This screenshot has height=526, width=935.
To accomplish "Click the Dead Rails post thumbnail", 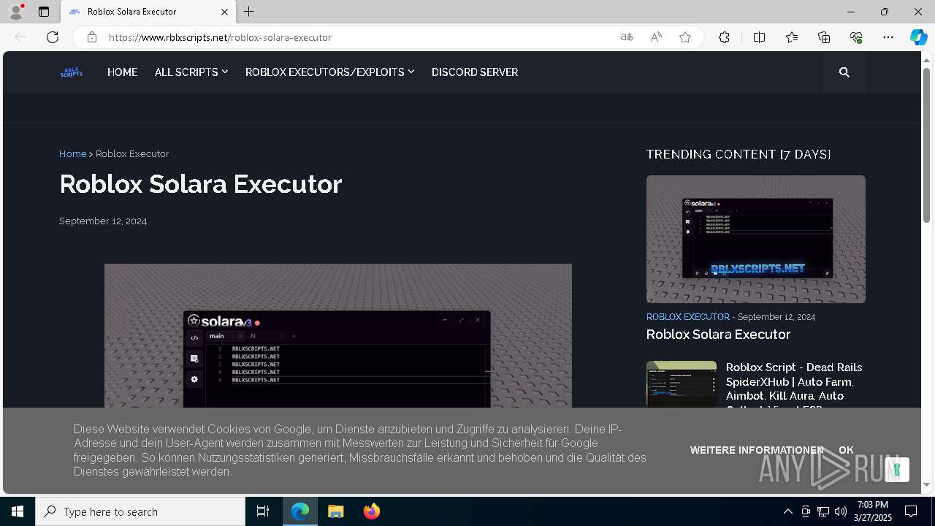I will [682, 384].
